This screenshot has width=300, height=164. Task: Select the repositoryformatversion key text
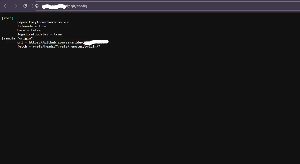(x=39, y=22)
